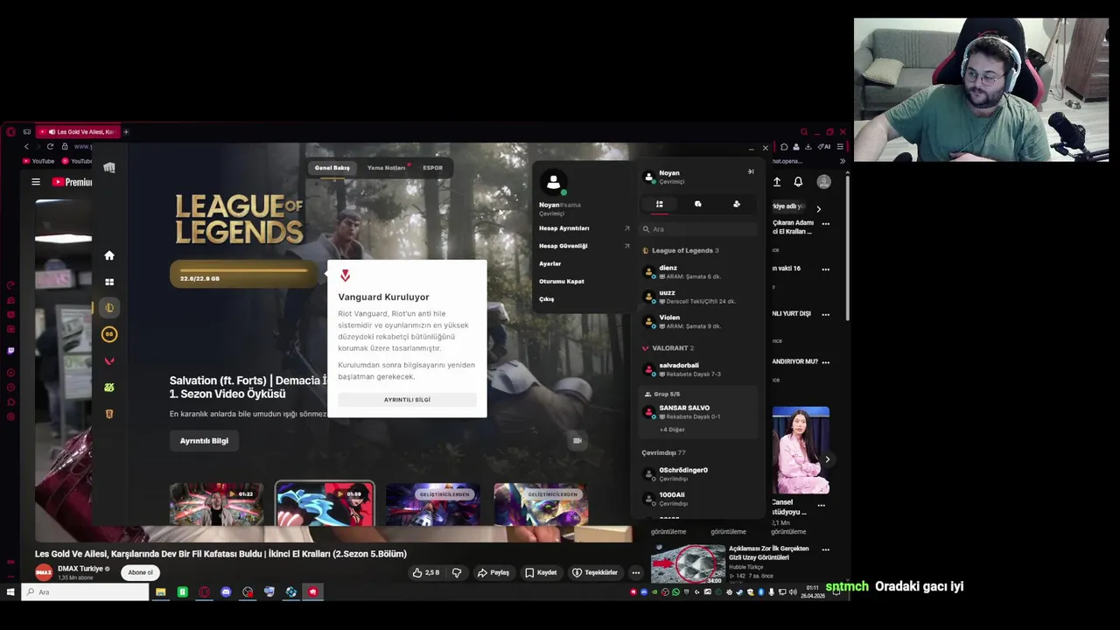1120x630 pixels.
Task: Click Abone ol subscribe button
Action: pyautogui.click(x=140, y=572)
